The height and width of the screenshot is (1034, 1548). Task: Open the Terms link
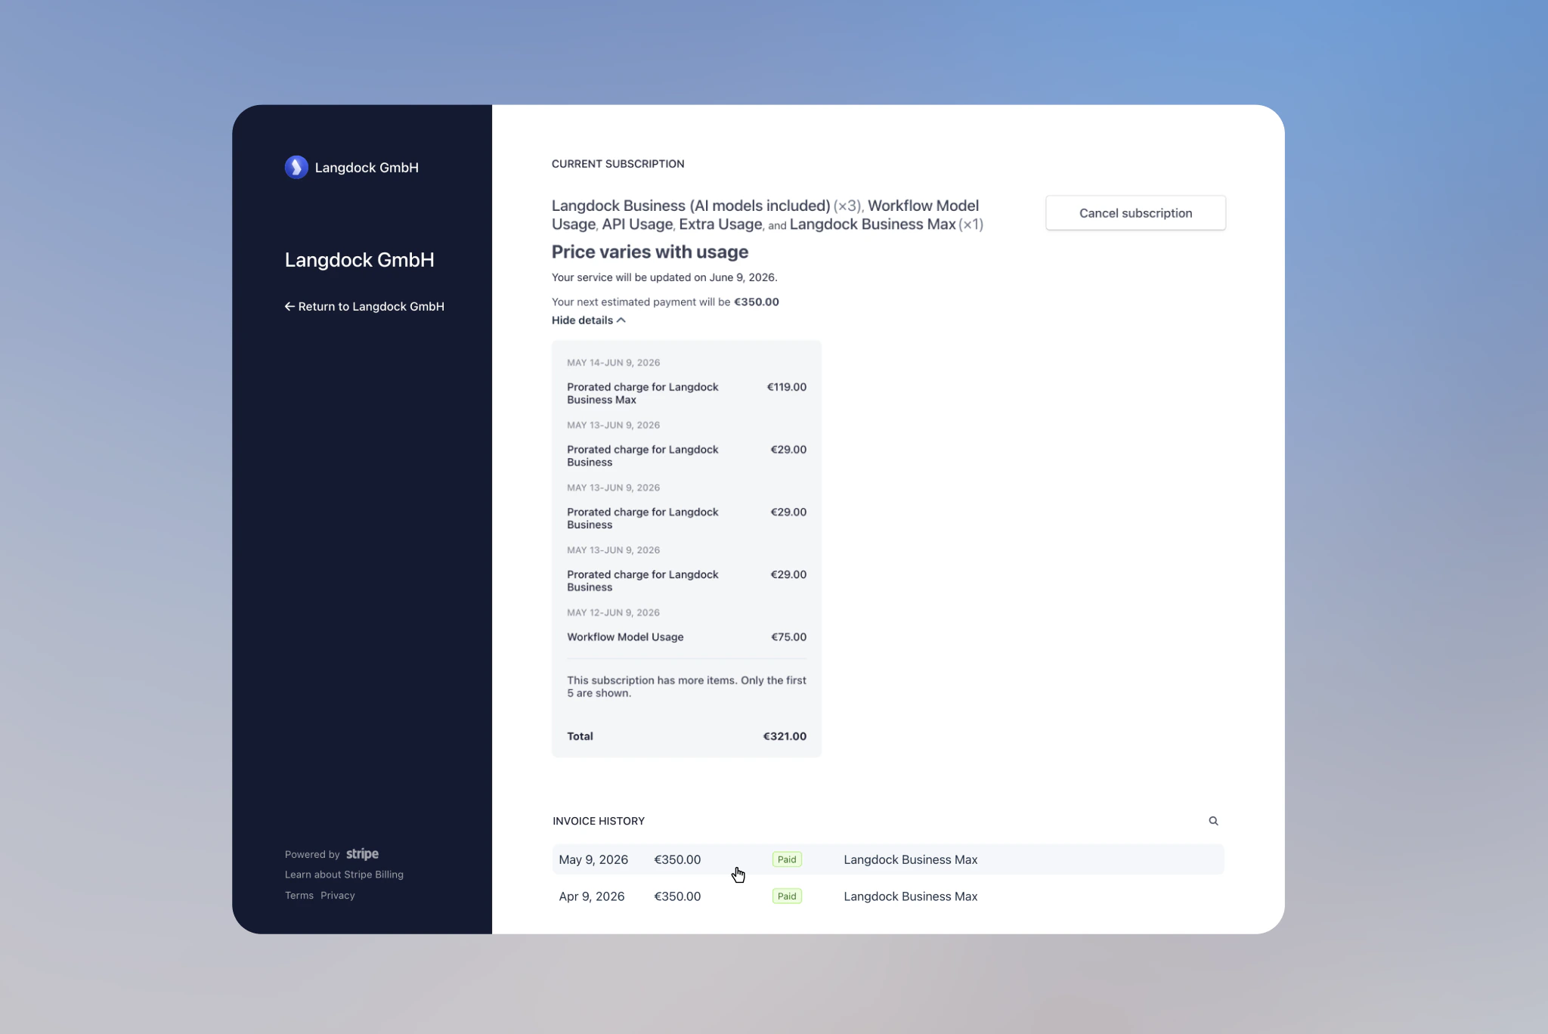(x=299, y=896)
